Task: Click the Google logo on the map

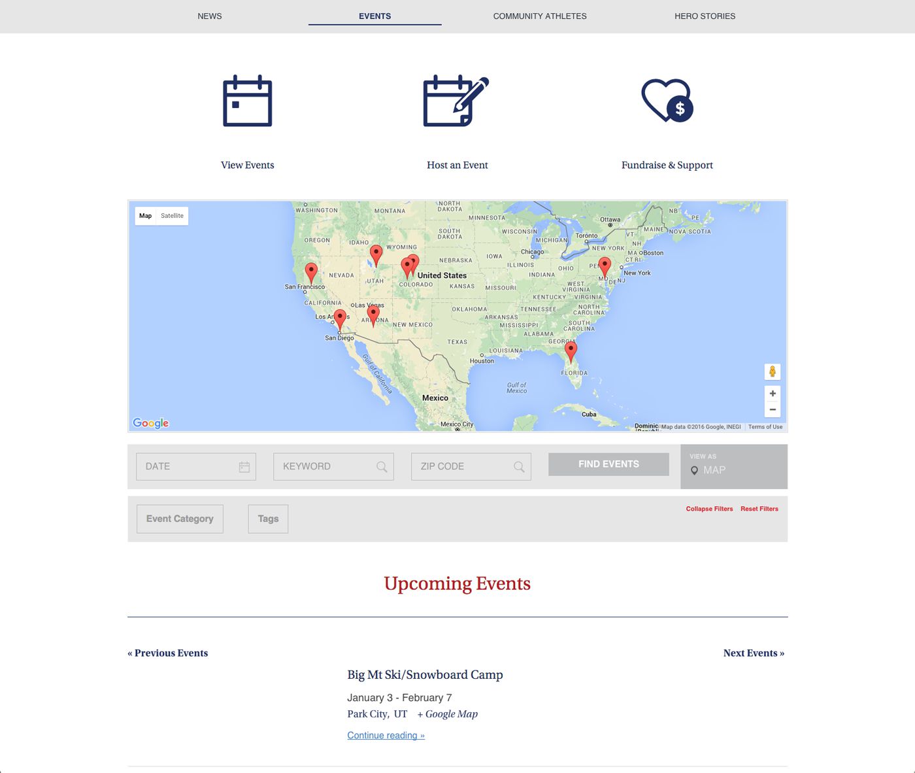Action: [150, 423]
